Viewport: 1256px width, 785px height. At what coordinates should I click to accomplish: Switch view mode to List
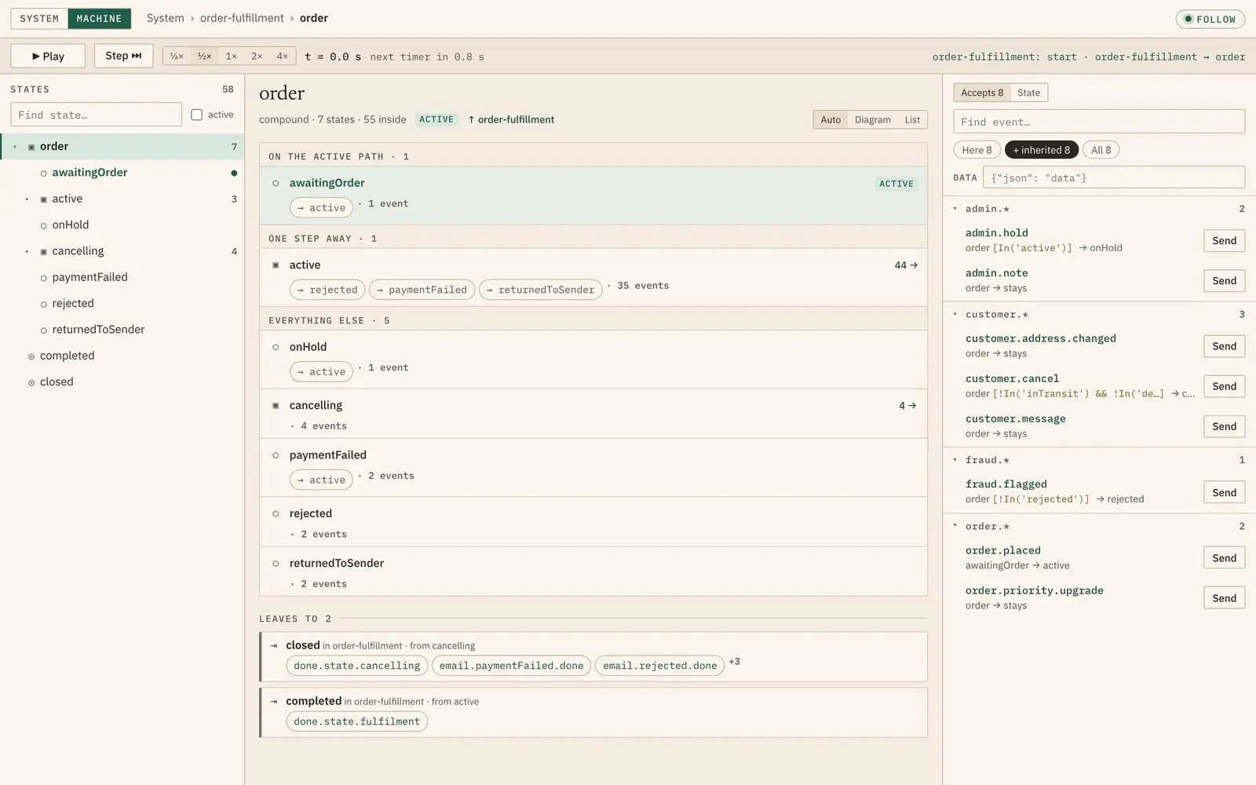pyautogui.click(x=912, y=120)
